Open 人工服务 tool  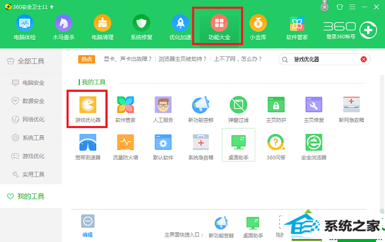[163, 109]
